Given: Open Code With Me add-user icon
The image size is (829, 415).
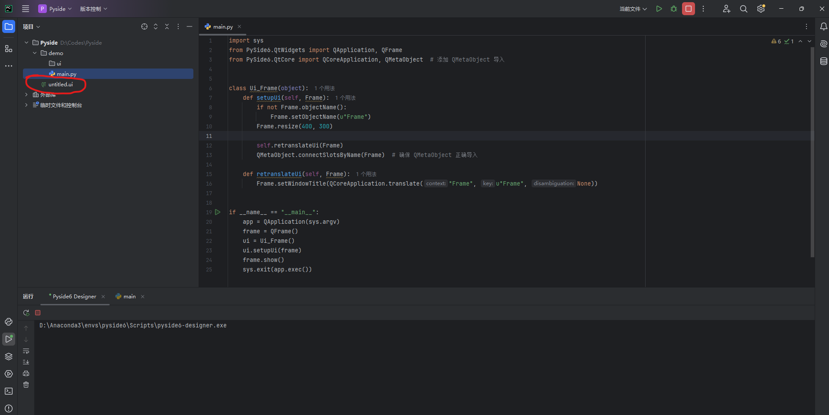Looking at the screenshot, I should click(727, 9).
